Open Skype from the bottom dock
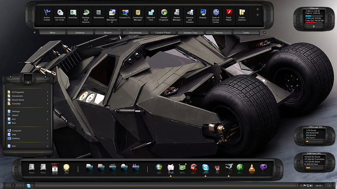The height and width of the screenshot is (189, 337). pyautogui.click(x=206, y=167)
